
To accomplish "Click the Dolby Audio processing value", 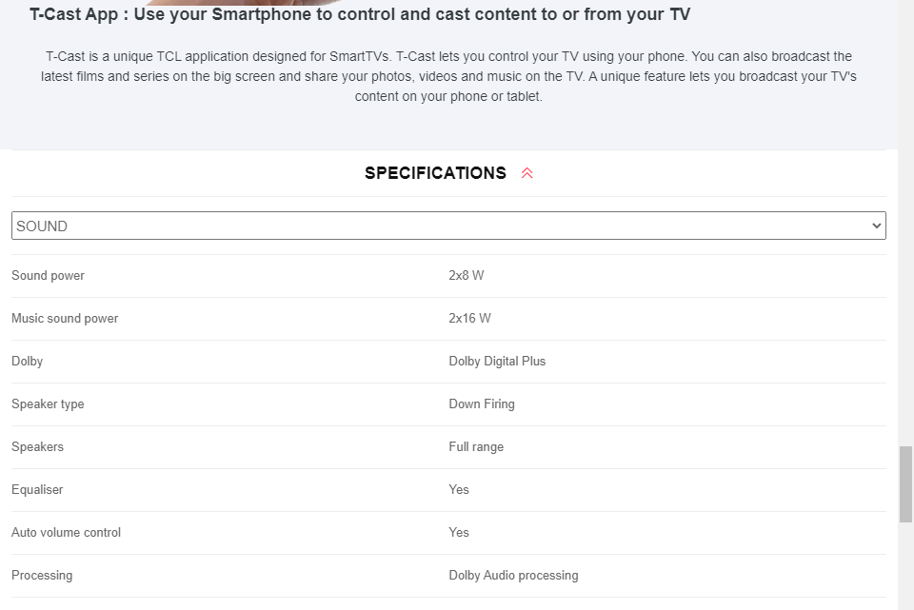I will click(513, 575).
